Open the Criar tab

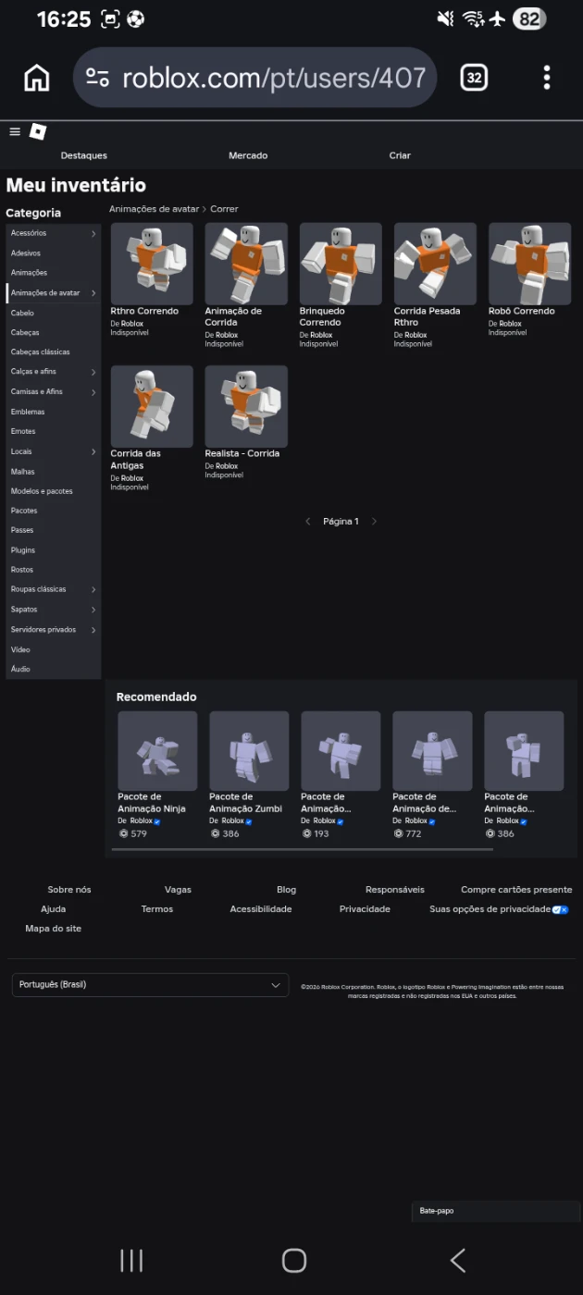400,155
